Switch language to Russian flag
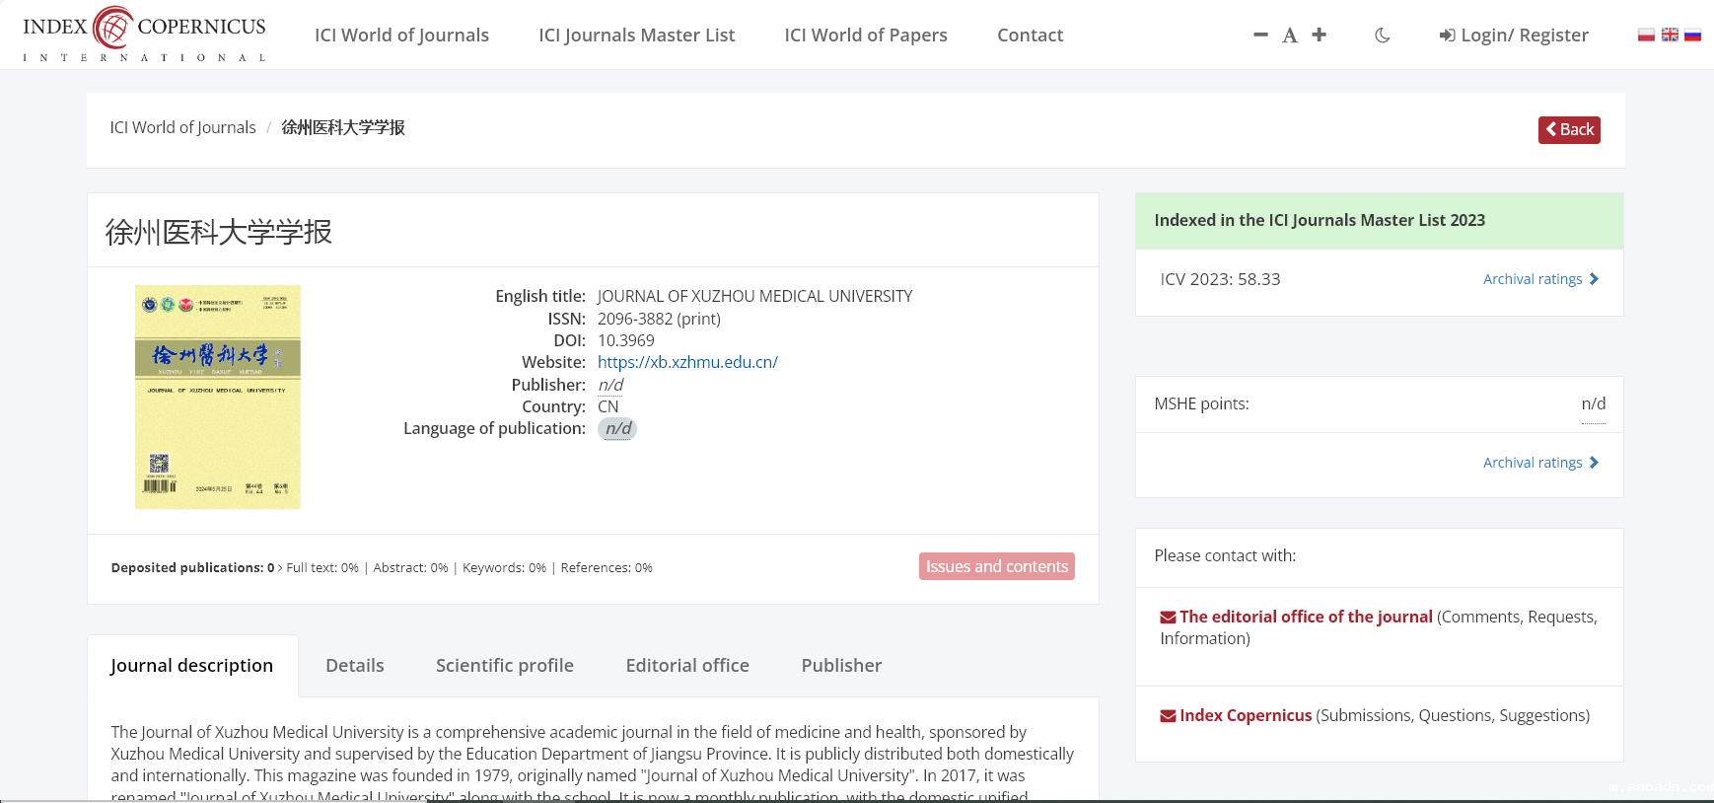 coord(1693,35)
